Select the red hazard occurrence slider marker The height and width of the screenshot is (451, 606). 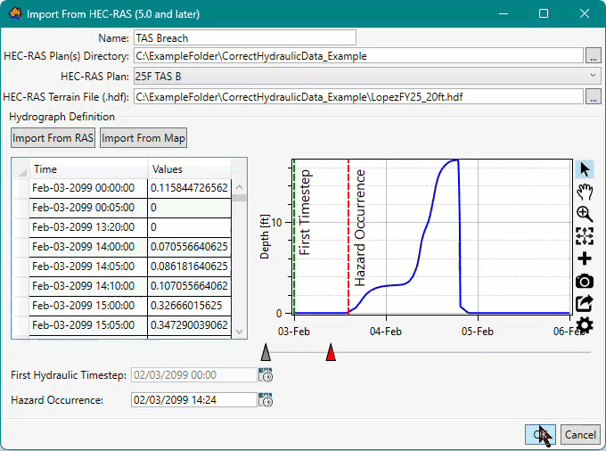331,352
